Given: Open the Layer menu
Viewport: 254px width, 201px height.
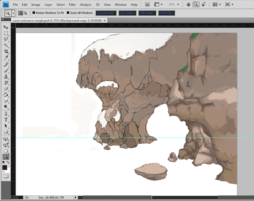Looking at the screenshot, I should (x=48, y=5).
